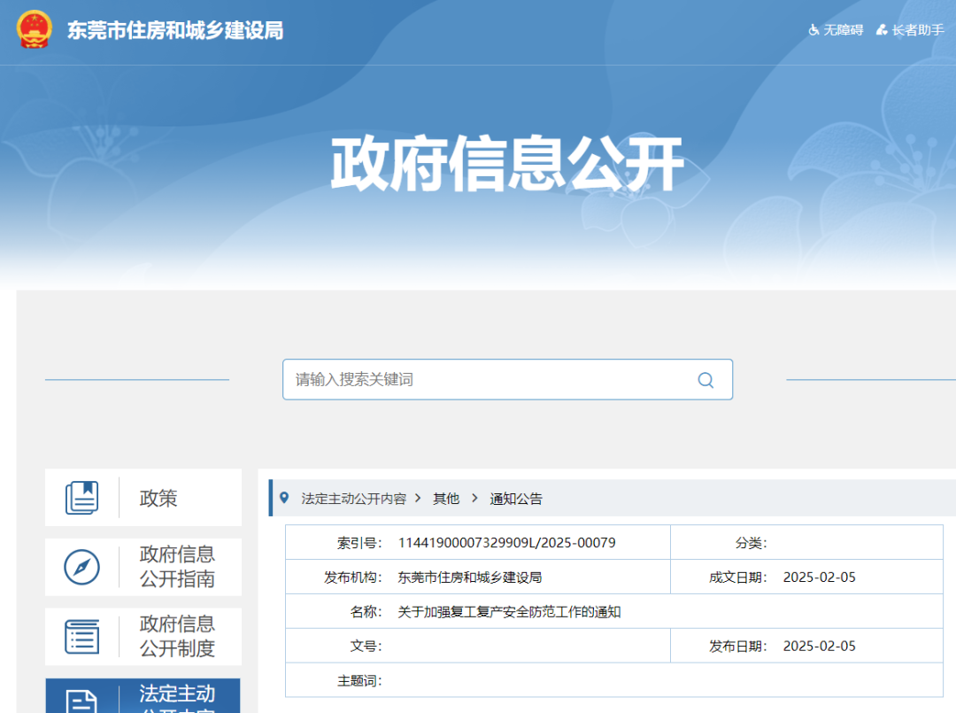The width and height of the screenshot is (956, 713).
Task: Enable 无障碍 accessibility mode link
Action: pos(844,30)
